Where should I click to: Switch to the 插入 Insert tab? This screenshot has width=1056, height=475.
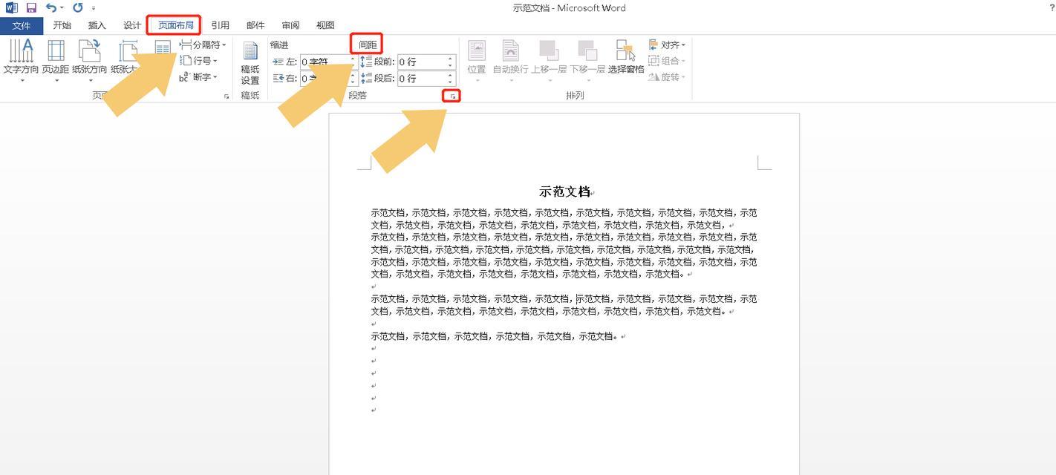(97, 25)
